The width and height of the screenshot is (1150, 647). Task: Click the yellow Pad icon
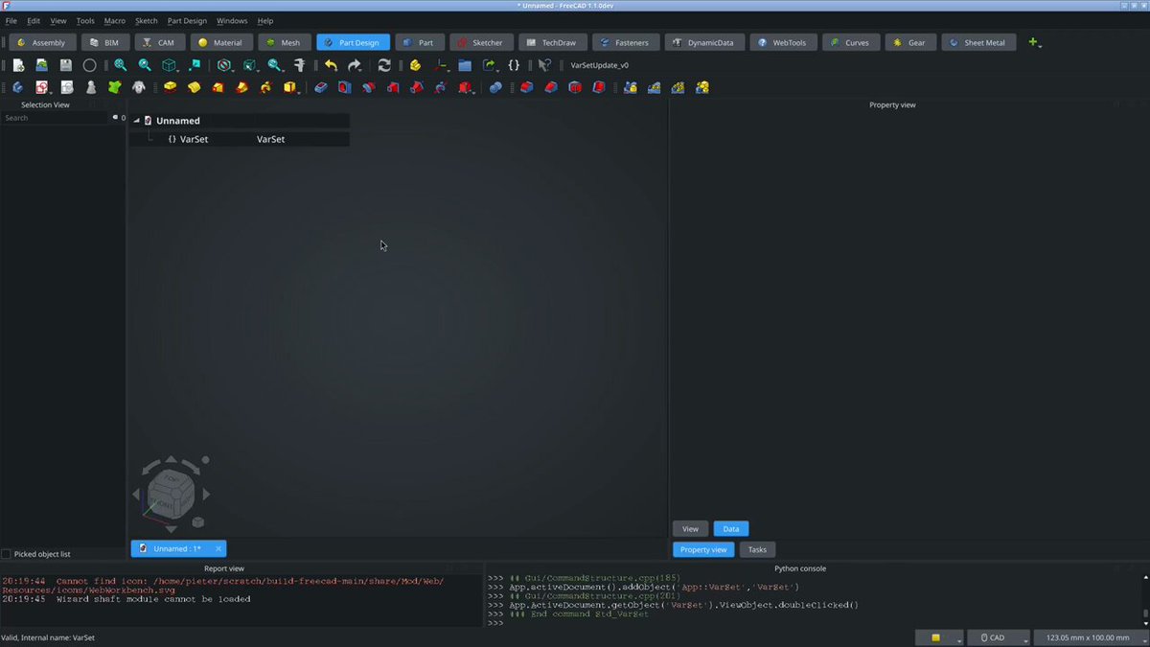pyautogui.click(x=171, y=87)
